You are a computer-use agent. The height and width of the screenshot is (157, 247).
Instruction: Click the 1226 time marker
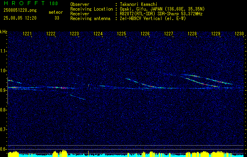pos(145,34)
